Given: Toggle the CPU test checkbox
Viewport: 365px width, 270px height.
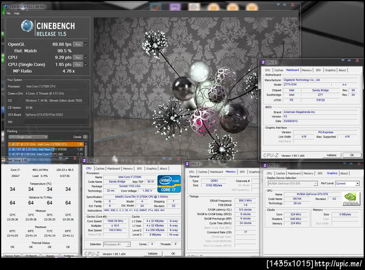Looking at the screenshot, I should tap(86, 57).
